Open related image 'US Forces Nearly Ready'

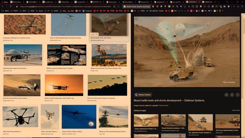(x=228, y=122)
